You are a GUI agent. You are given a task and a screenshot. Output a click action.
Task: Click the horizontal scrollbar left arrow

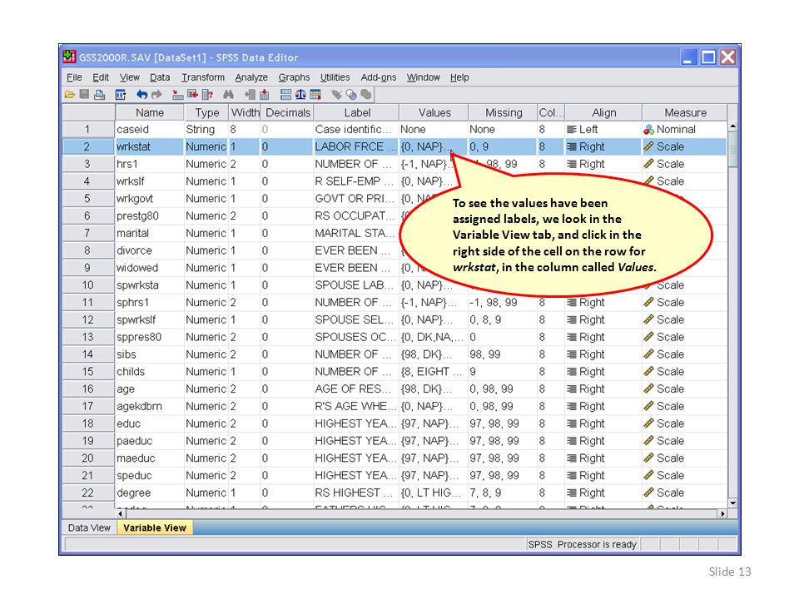coord(121,514)
